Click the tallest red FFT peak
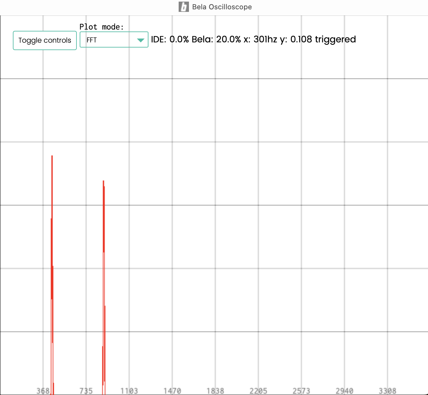The height and width of the screenshot is (395, 428). pos(52,275)
